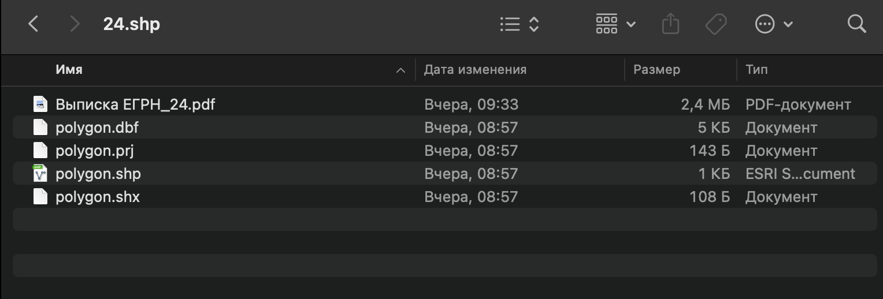
Task: Sort by Размер column header
Action: pos(656,70)
